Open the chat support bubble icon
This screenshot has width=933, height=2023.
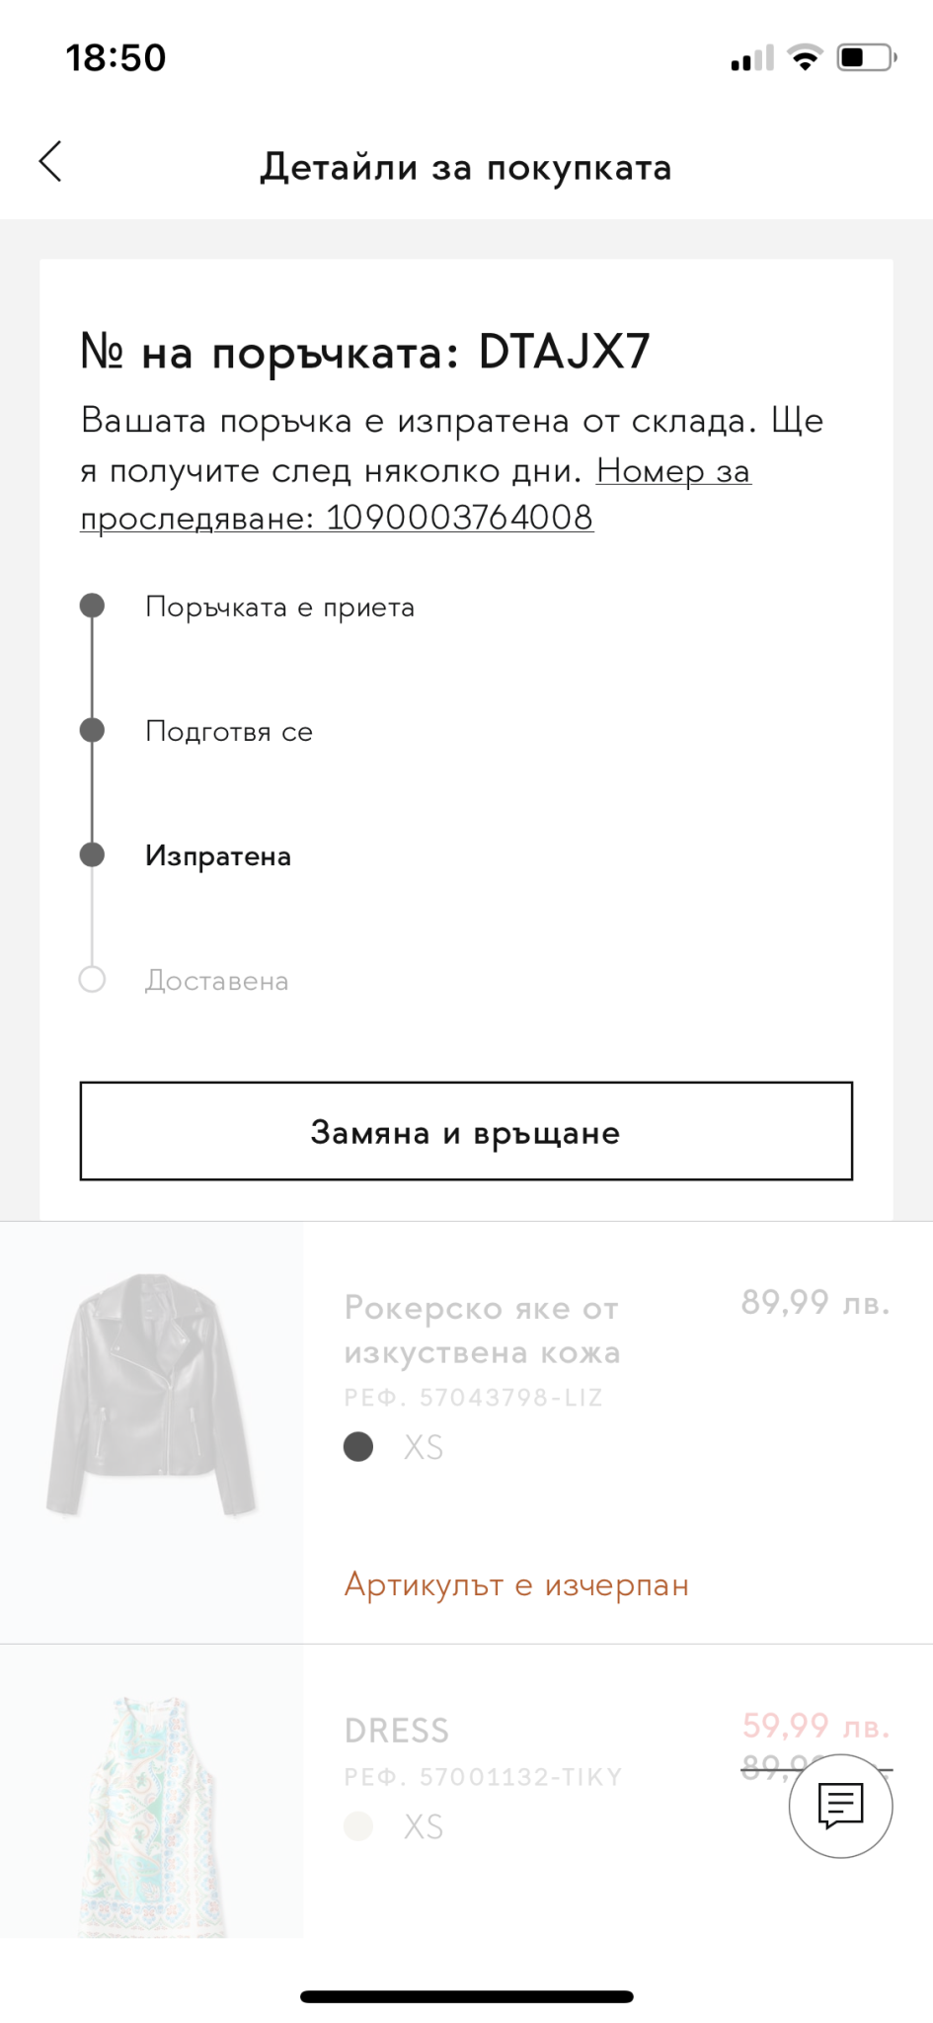click(840, 1806)
